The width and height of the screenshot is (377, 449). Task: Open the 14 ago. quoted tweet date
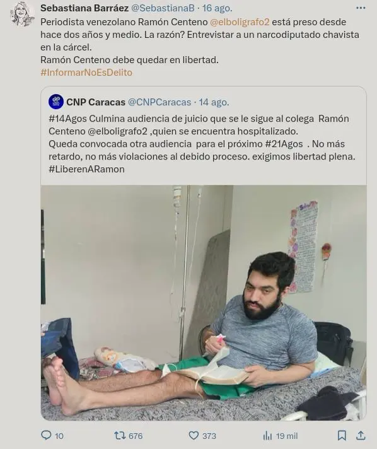click(x=214, y=102)
